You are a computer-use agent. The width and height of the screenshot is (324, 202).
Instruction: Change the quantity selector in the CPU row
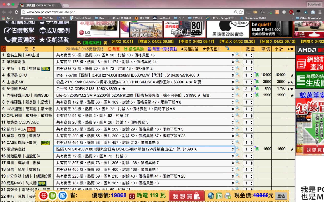(x=248, y=75)
